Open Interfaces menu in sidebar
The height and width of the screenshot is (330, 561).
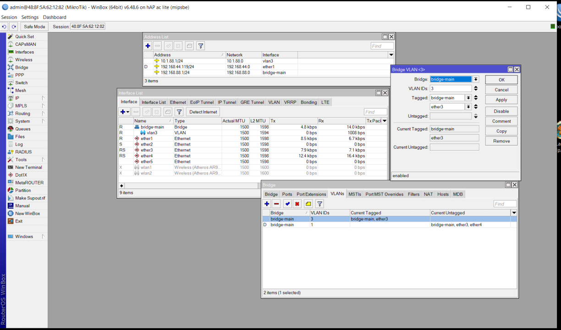[x=24, y=52]
